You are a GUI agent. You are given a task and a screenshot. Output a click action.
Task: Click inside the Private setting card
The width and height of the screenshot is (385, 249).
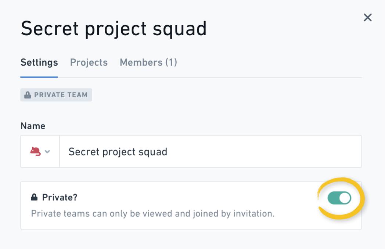pyautogui.click(x=191, y=206)
